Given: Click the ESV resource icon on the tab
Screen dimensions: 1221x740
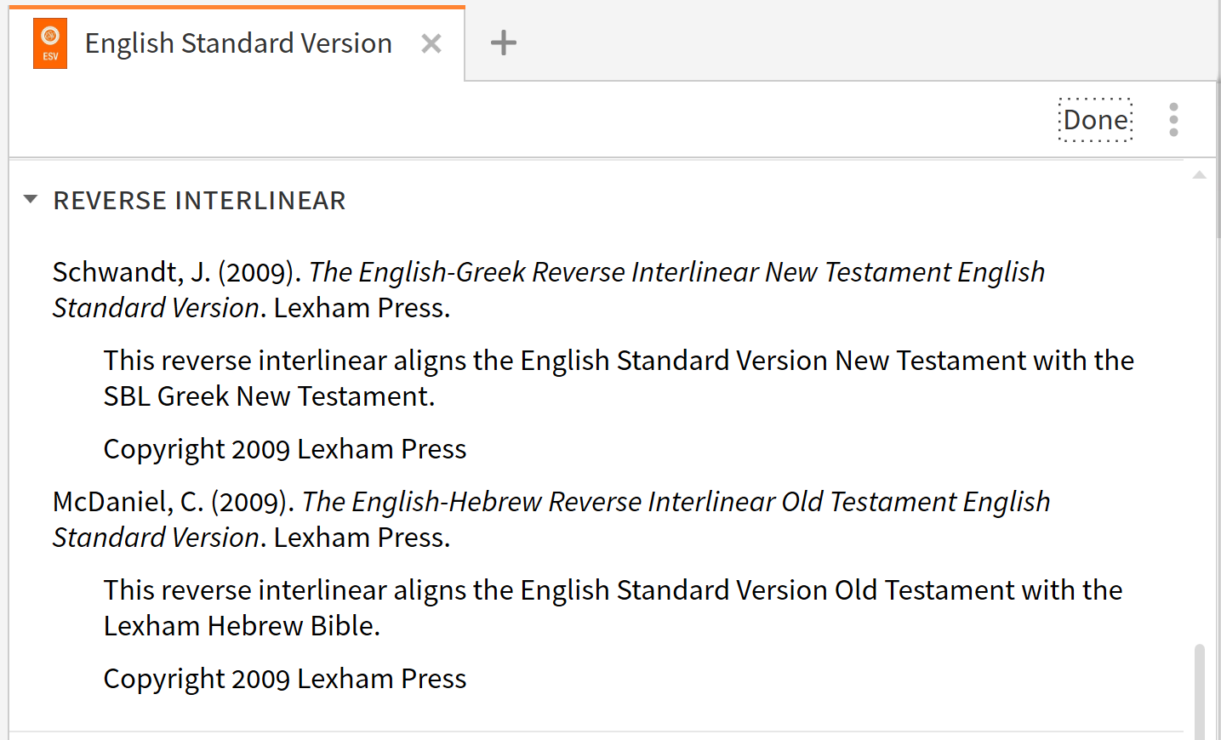Looking at the screenshot, I should pos(50,43).
